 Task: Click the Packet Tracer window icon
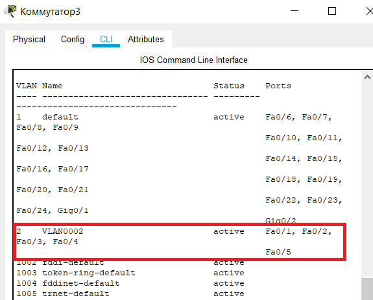click(10, 12)
